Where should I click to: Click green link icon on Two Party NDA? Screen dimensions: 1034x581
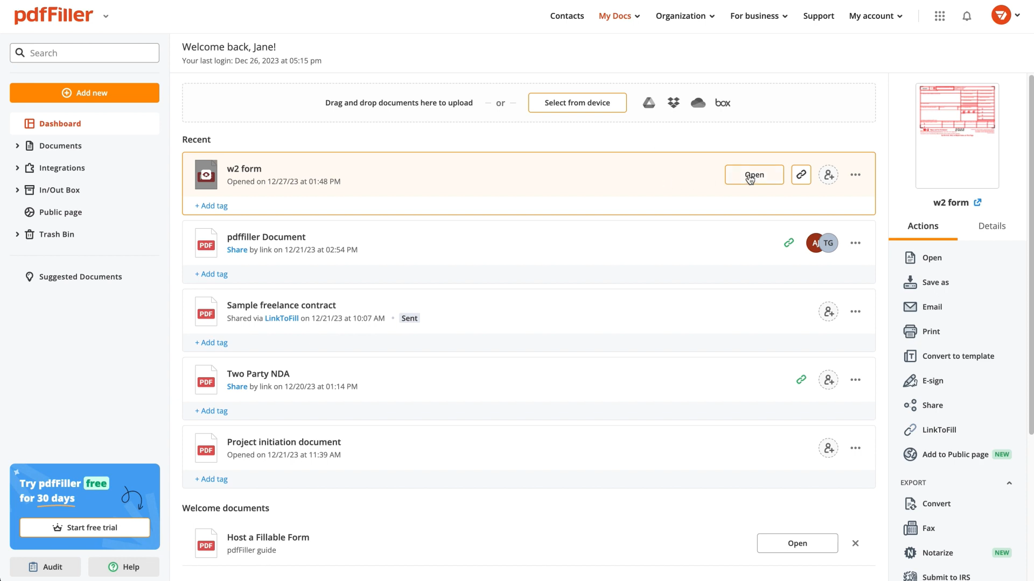point(801,379)
